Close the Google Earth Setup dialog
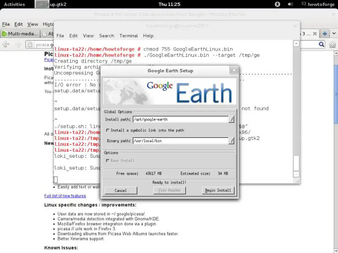Viewport: 338px width, 253px height. click(x=234, y=70)
